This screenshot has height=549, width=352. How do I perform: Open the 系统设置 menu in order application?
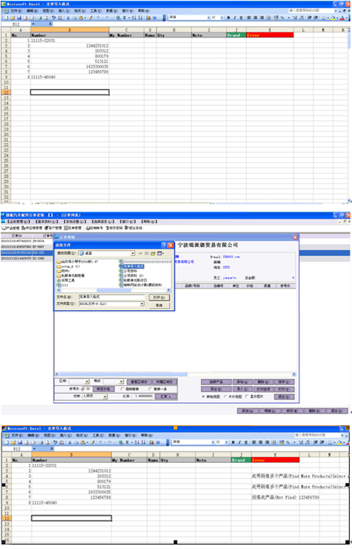tap(75, 221)
